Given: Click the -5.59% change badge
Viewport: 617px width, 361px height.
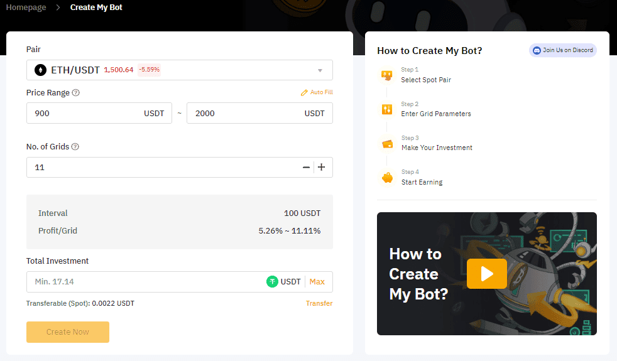Looking at the screenshot, I should (149, 70).
